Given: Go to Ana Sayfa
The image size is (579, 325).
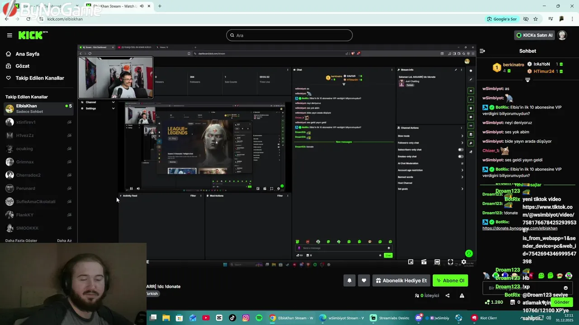Looking at the screenshot, I should click(x=27, y=54).
